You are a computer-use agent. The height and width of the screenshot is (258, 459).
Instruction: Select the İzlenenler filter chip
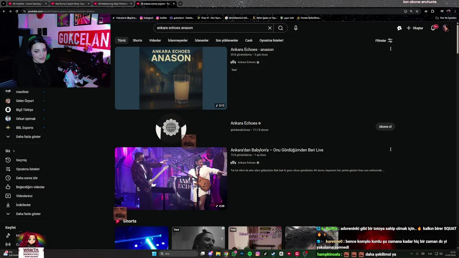pos(202,40)
